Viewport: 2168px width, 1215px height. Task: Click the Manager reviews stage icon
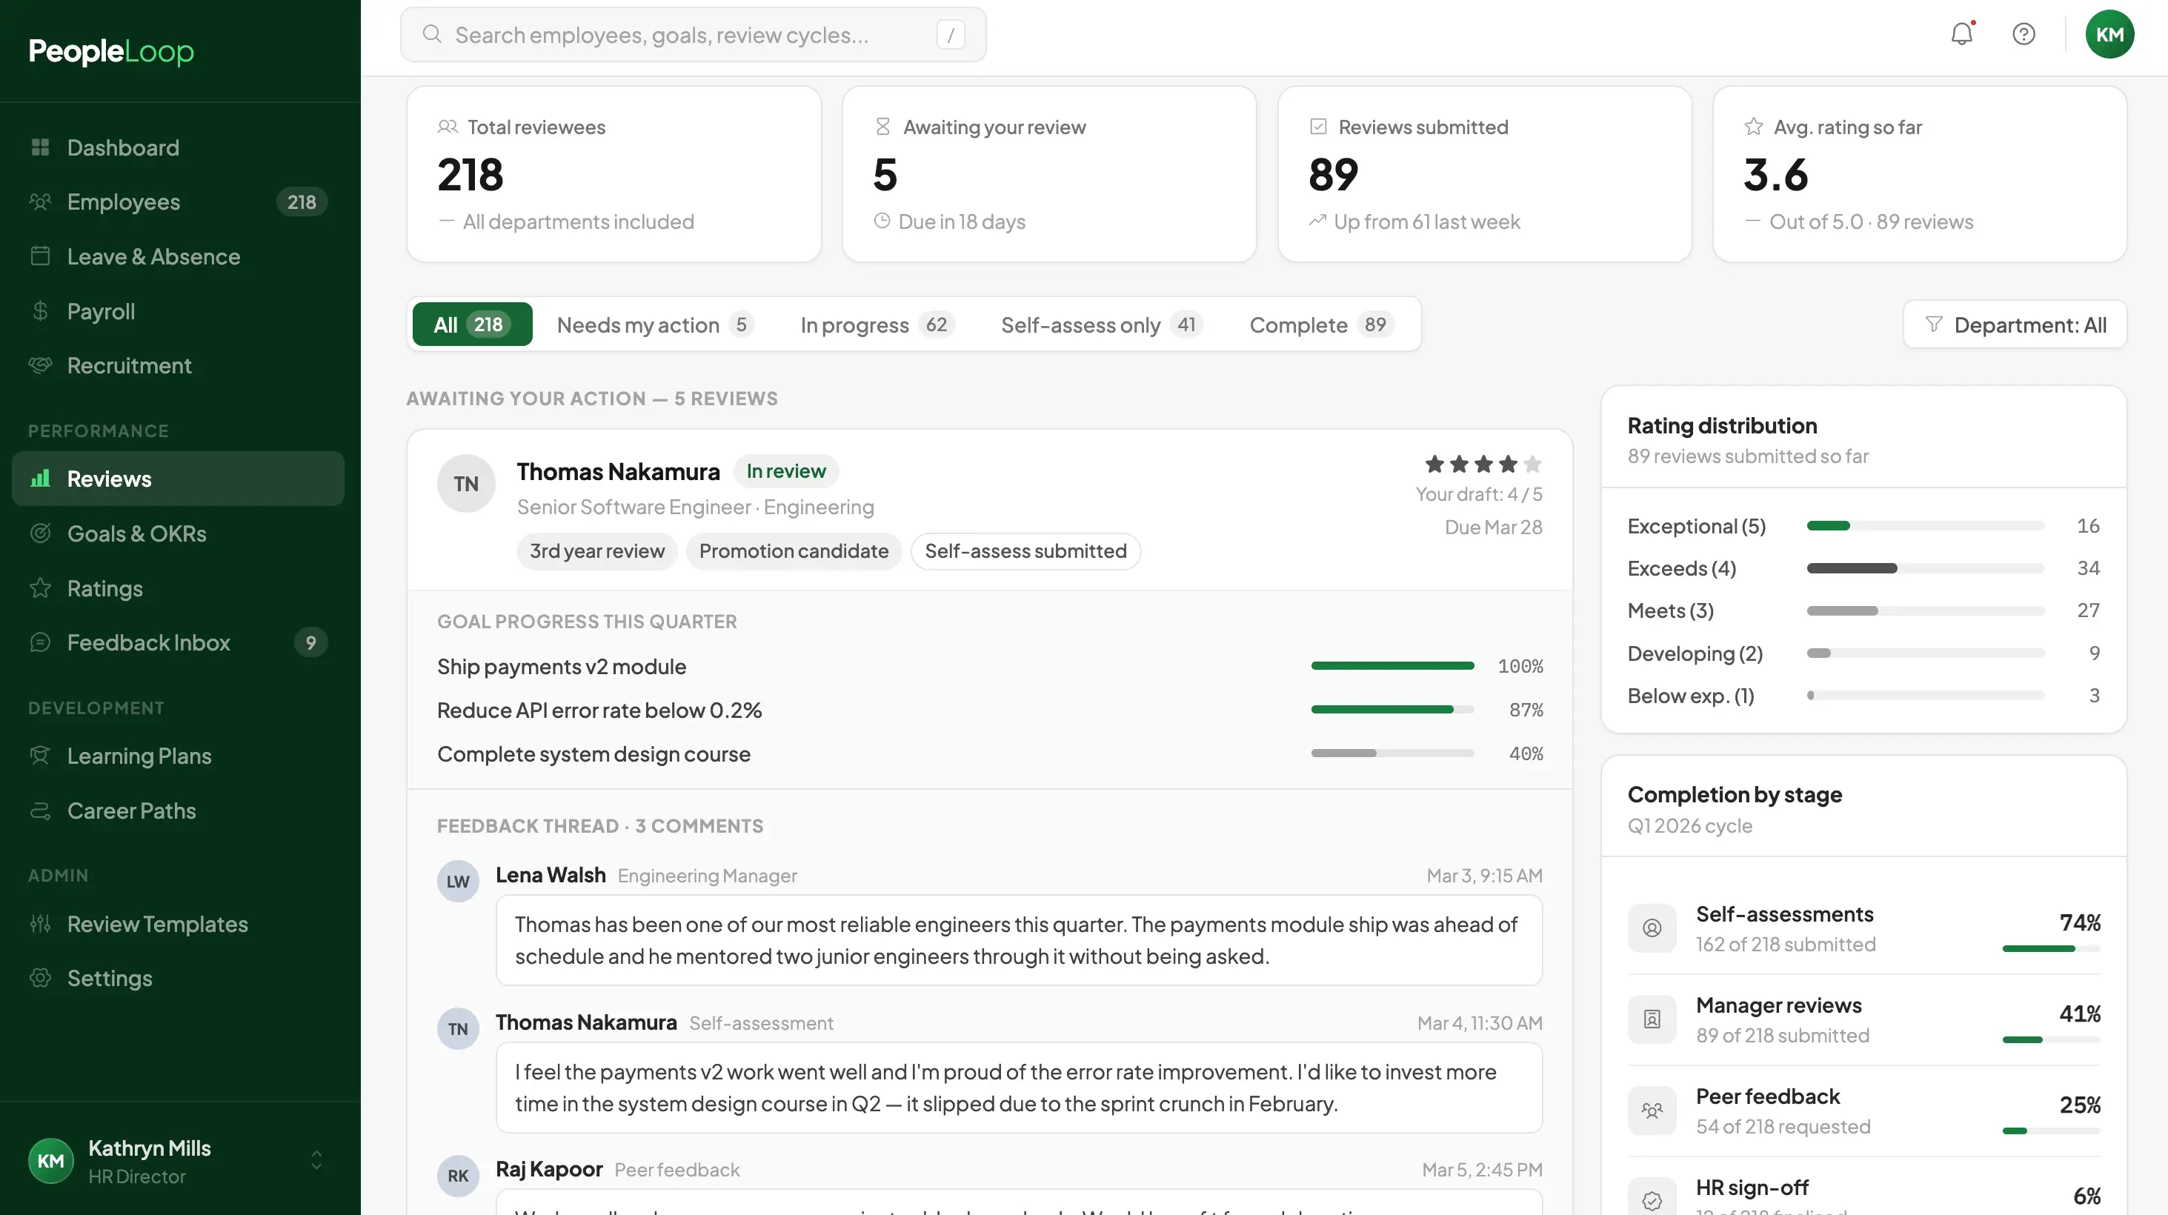point(1652,1019)
